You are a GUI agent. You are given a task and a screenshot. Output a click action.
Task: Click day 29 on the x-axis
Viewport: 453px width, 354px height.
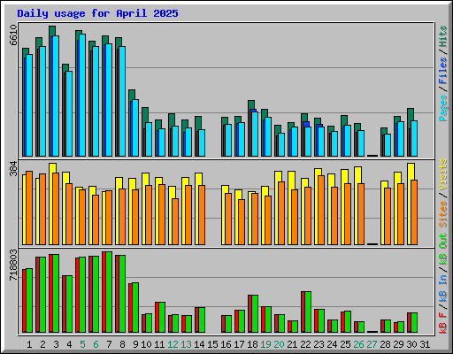click(x=398, y=344)
